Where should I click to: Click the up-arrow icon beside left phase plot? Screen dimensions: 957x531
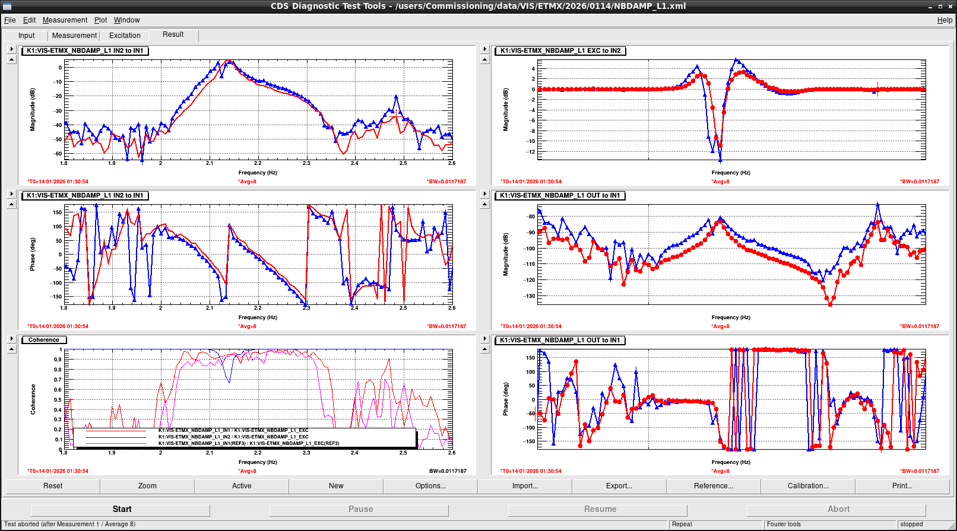11,204
